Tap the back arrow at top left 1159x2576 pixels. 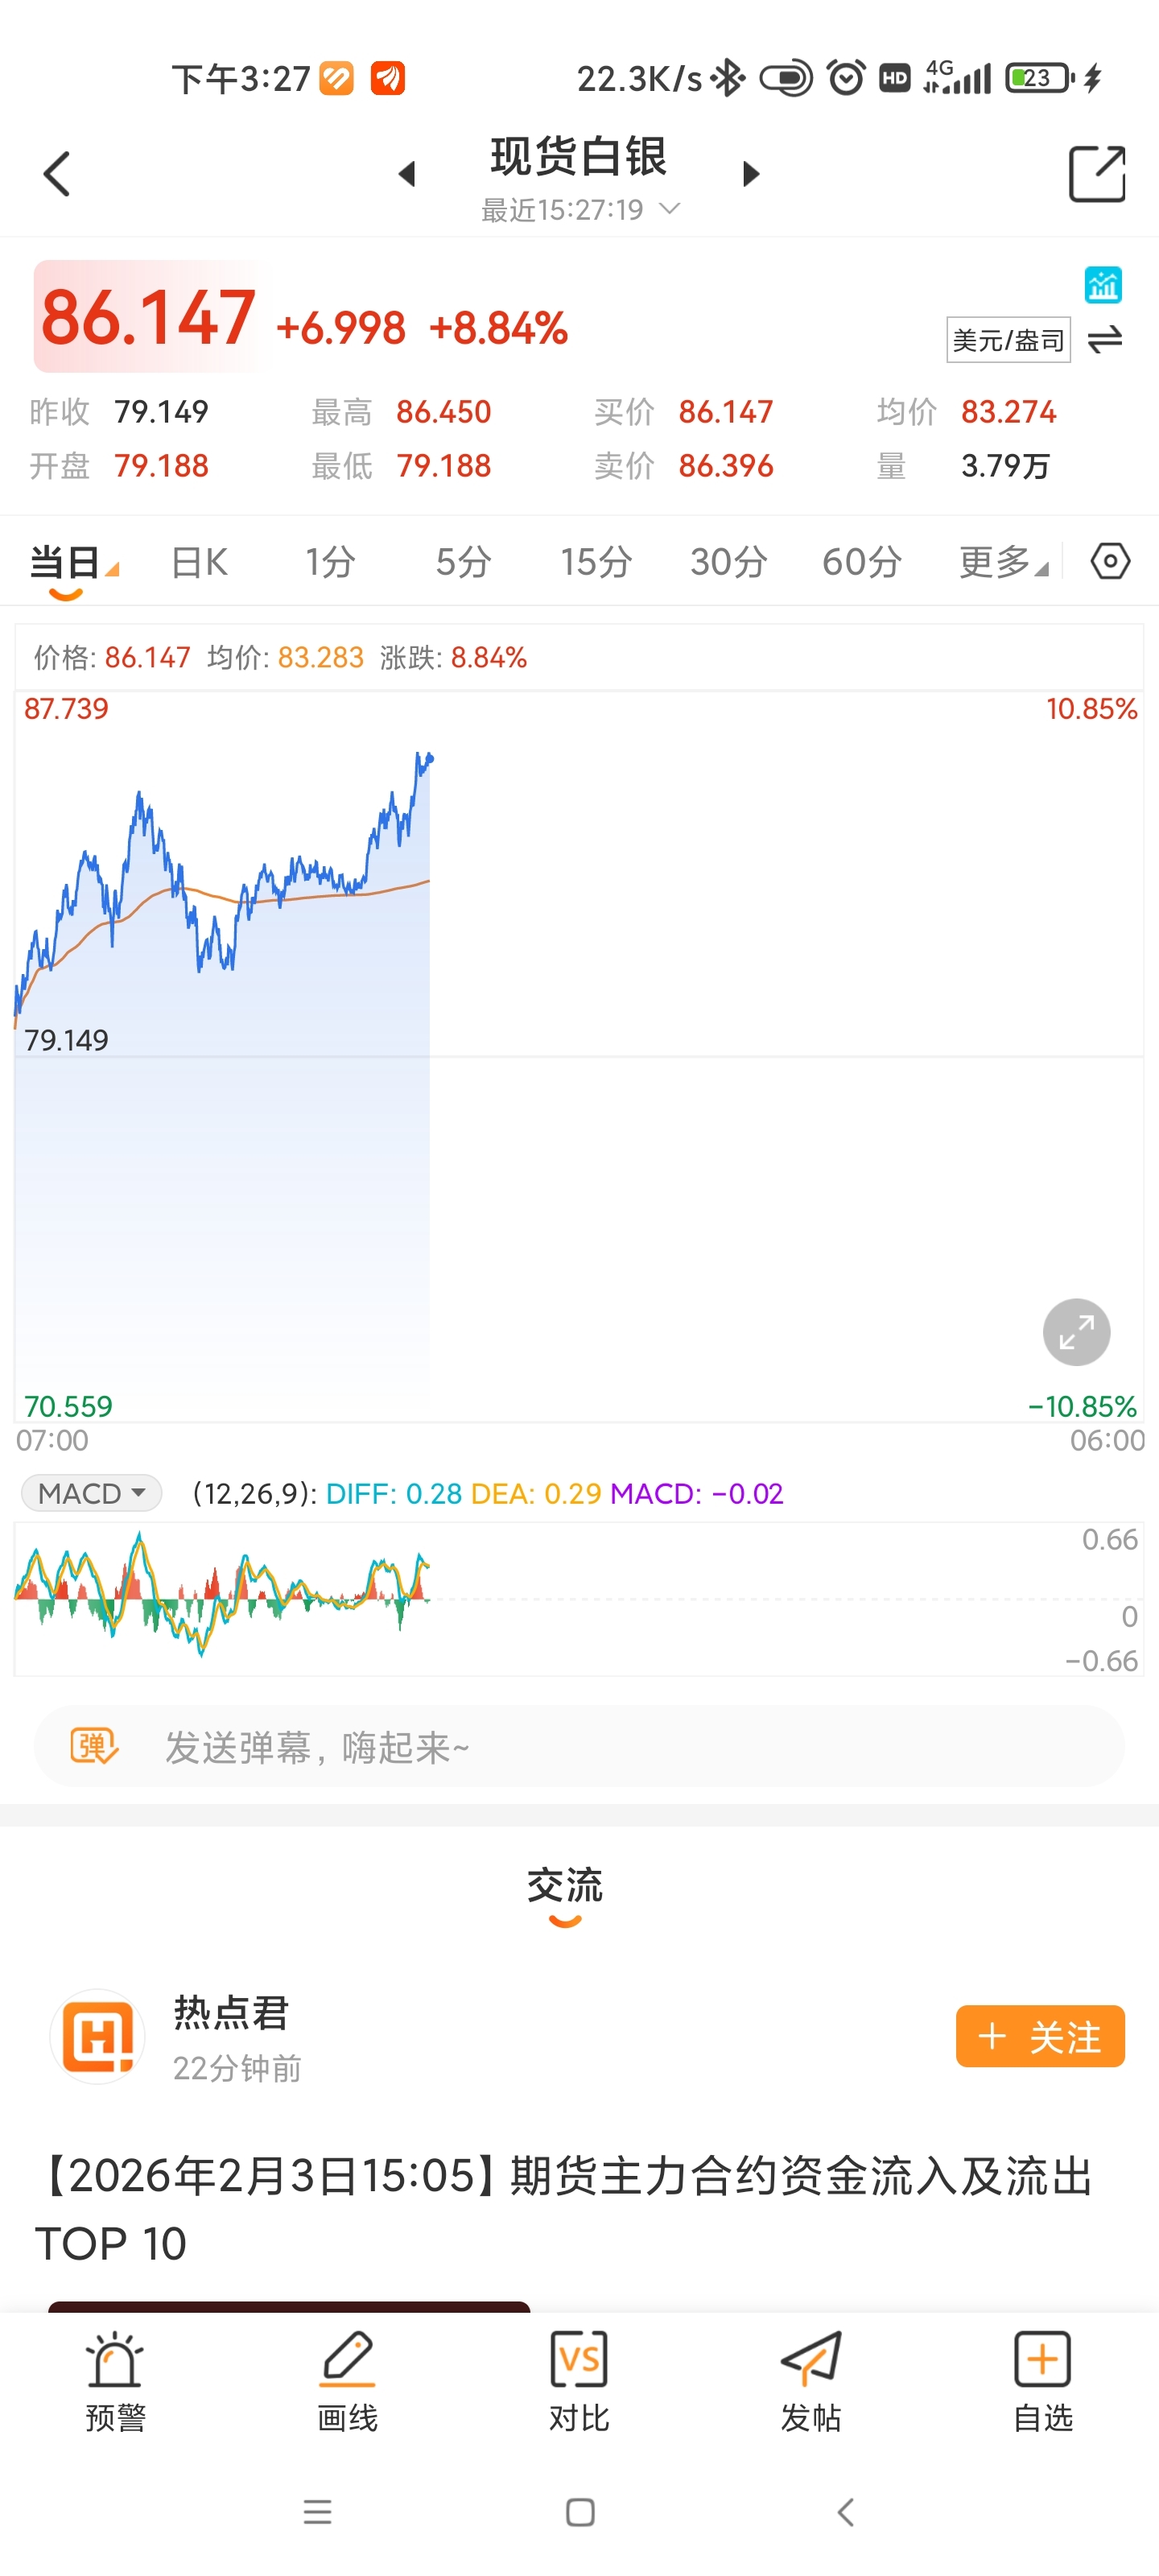[x=57, y=174]
